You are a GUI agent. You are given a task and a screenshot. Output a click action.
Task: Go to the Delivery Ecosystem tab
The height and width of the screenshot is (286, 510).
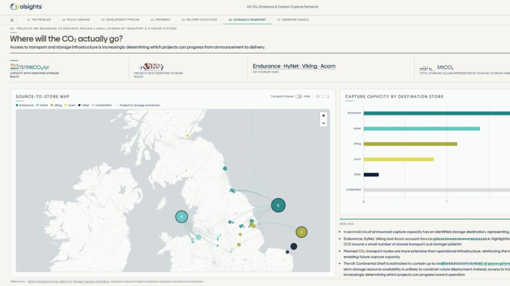(x=199, y=20)
